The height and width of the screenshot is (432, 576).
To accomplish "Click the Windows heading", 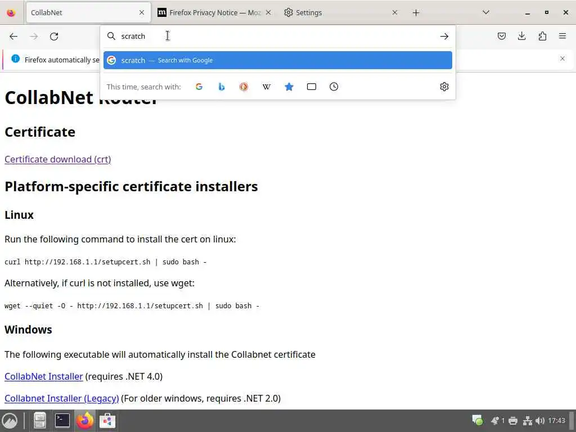I will [28, 330].
